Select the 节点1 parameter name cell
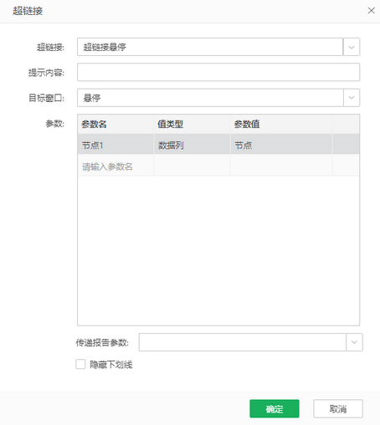Screen dimensions: 380x425 tap(116, 144)
